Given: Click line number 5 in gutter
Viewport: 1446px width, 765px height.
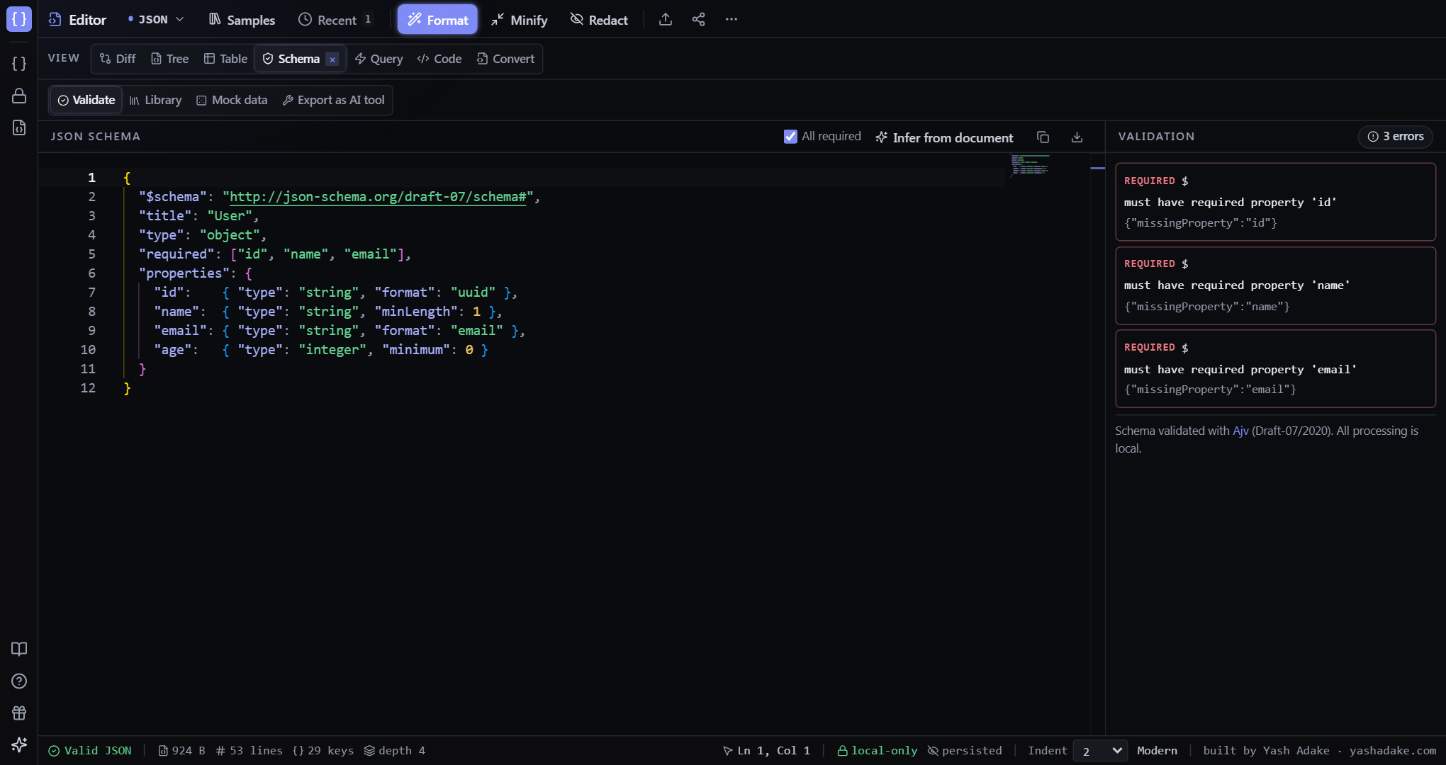Looking at the screenshot, I should click(91, 254).
